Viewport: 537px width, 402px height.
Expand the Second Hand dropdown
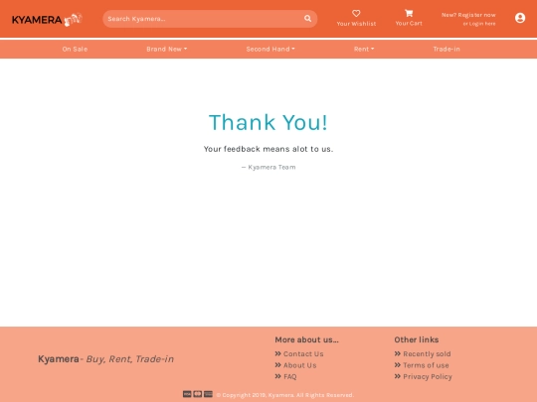pos(270,49)
